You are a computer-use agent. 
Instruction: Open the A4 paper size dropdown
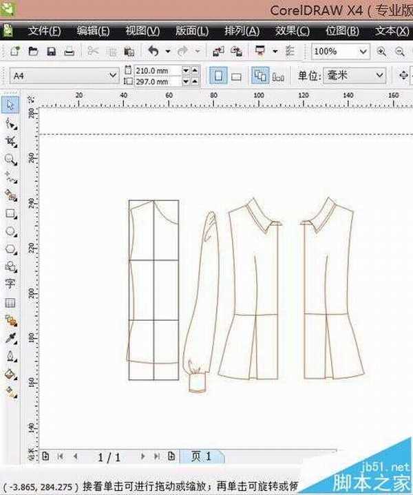pyautogui.click(x=114, y=75)
